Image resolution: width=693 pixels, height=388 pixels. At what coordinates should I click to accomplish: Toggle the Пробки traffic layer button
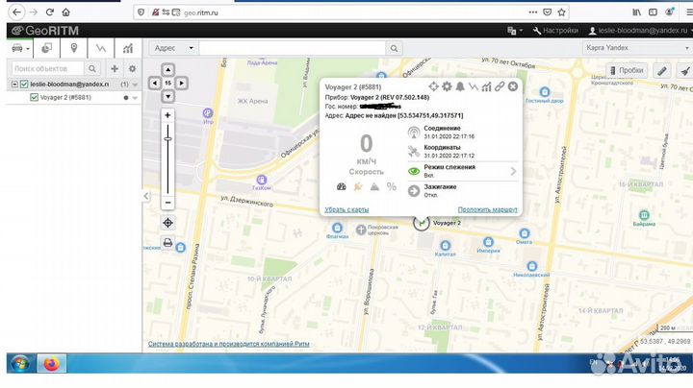626,71
